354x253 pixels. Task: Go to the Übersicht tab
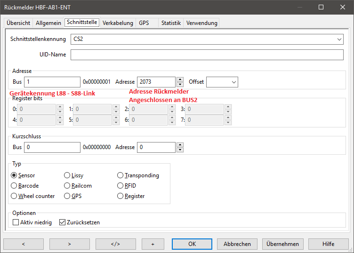[x=18, y=23]
